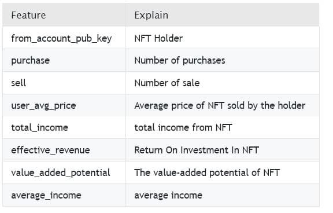The width and height of the screenshot is (333, 213).
Task: Click the Explain column header
Action: (223, 15)
